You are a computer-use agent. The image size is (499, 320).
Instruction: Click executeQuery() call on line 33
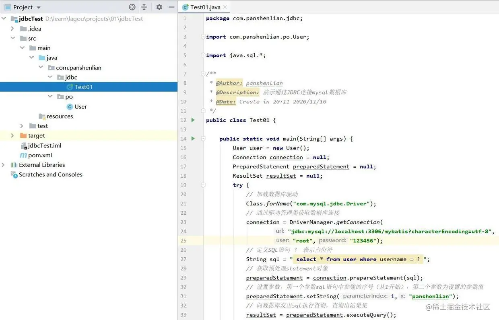371,315
